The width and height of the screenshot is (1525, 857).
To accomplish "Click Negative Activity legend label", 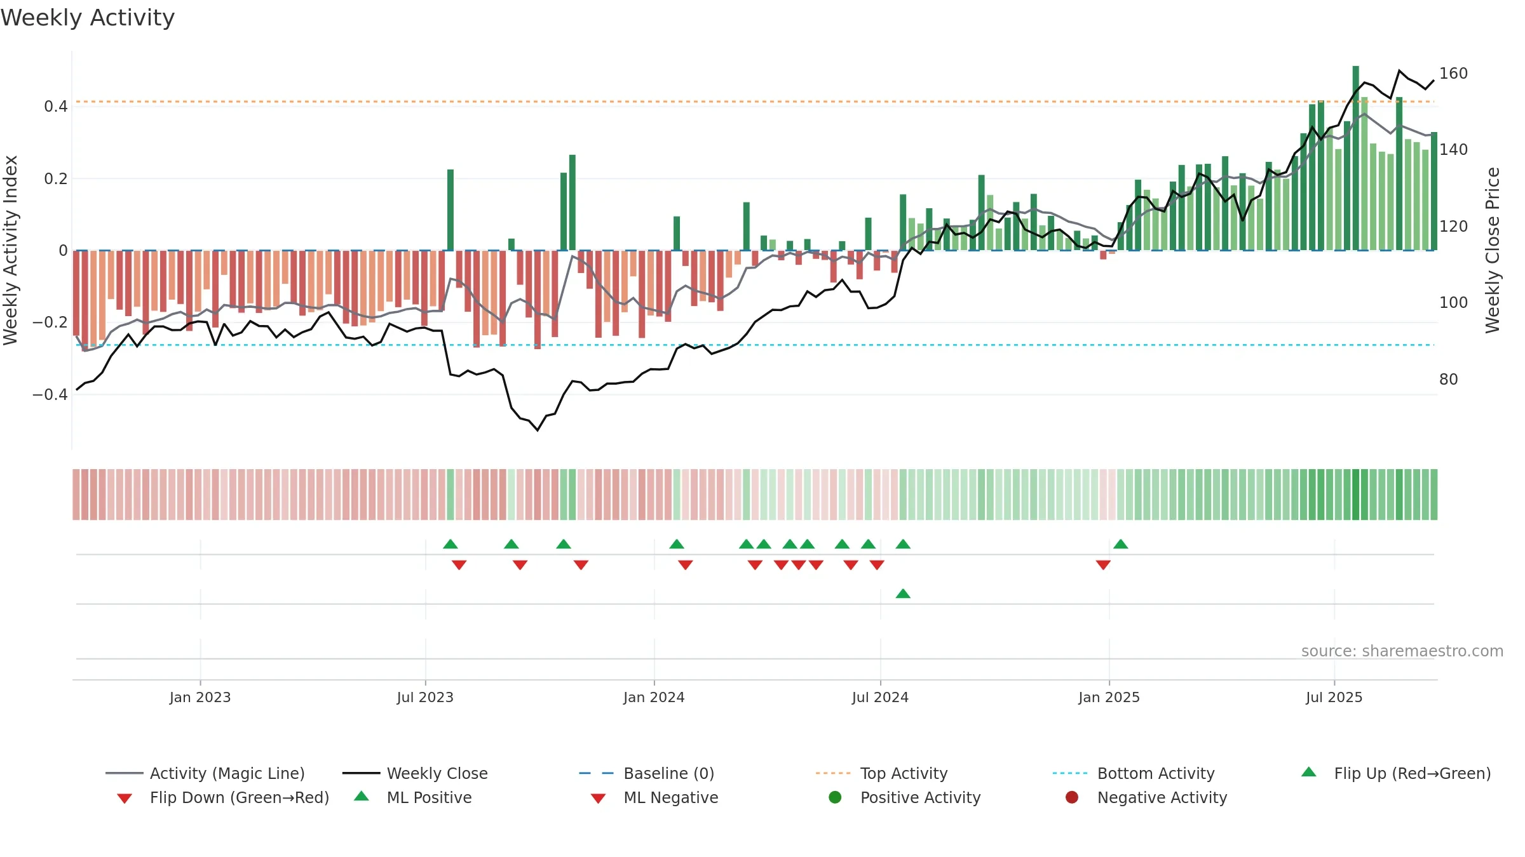I will pyautogui.click(x=1162, y=797).
